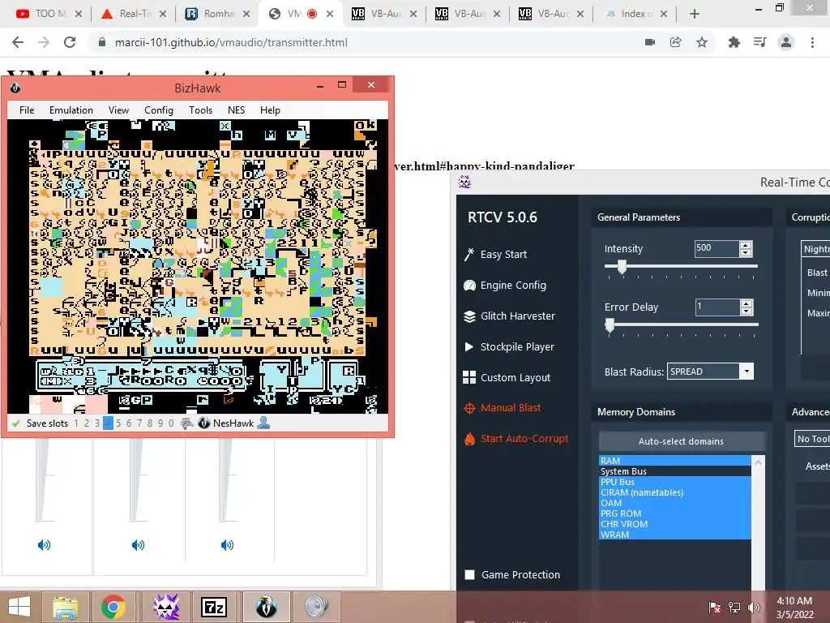Open the BizHawk View menu
Image resolution: width=830 pixels, height=623 pixels.
118,110
